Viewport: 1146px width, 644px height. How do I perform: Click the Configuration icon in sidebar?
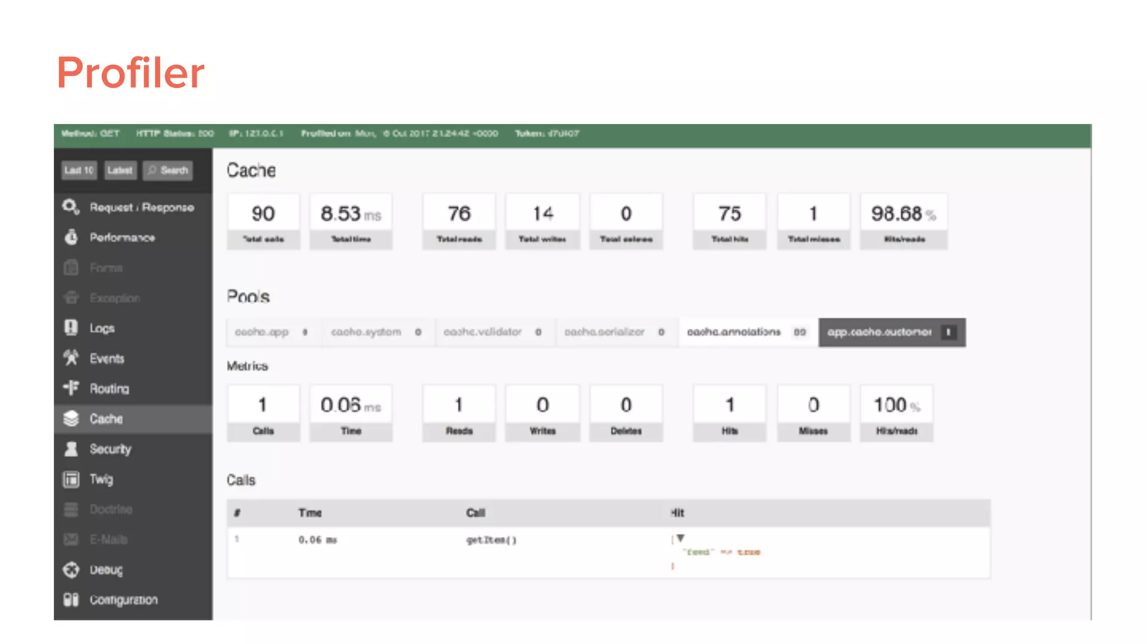71,600
